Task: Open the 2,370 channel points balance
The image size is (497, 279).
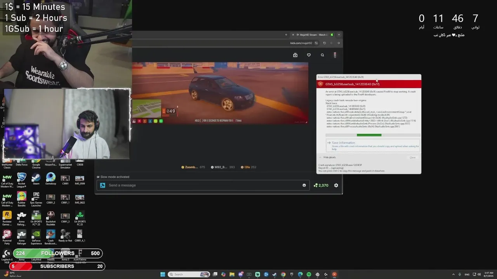Action: tap(321, 185)
